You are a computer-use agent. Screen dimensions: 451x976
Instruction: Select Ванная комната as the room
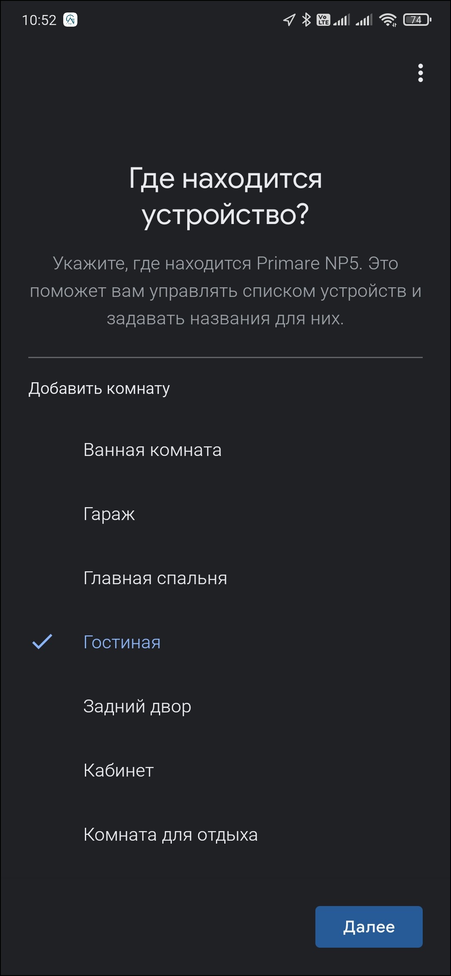152,450
